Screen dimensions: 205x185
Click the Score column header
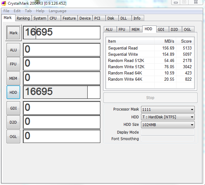[x=185, y=41]
